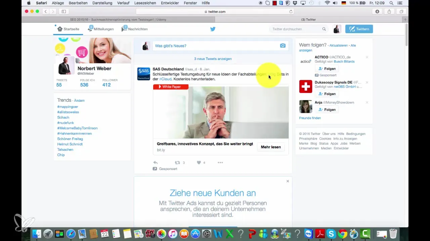This screenshot has height=241, width=430.
Task: Click Norbert Weber profile name
Action: click(x=94, y=68)
